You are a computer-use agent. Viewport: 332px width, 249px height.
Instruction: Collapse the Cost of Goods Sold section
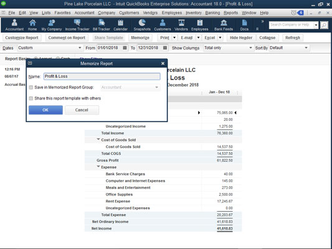[x=98, y=139]
